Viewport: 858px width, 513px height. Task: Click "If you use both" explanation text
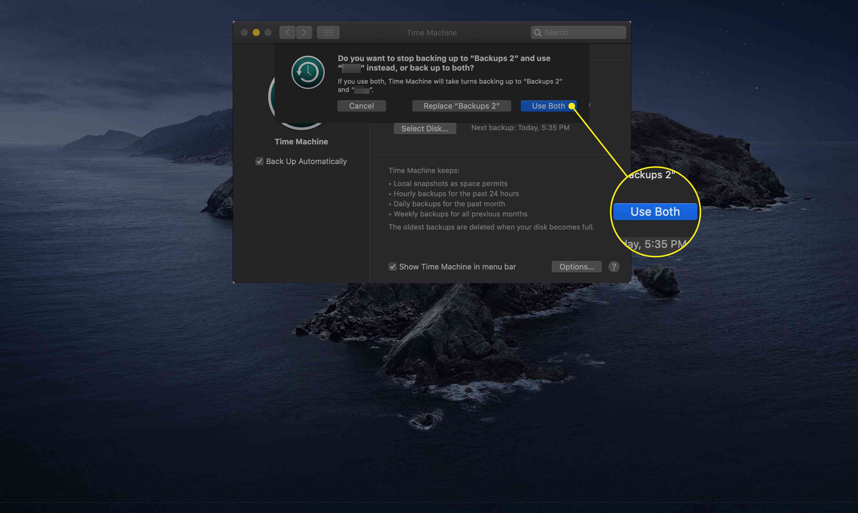[x=450, y=85]
